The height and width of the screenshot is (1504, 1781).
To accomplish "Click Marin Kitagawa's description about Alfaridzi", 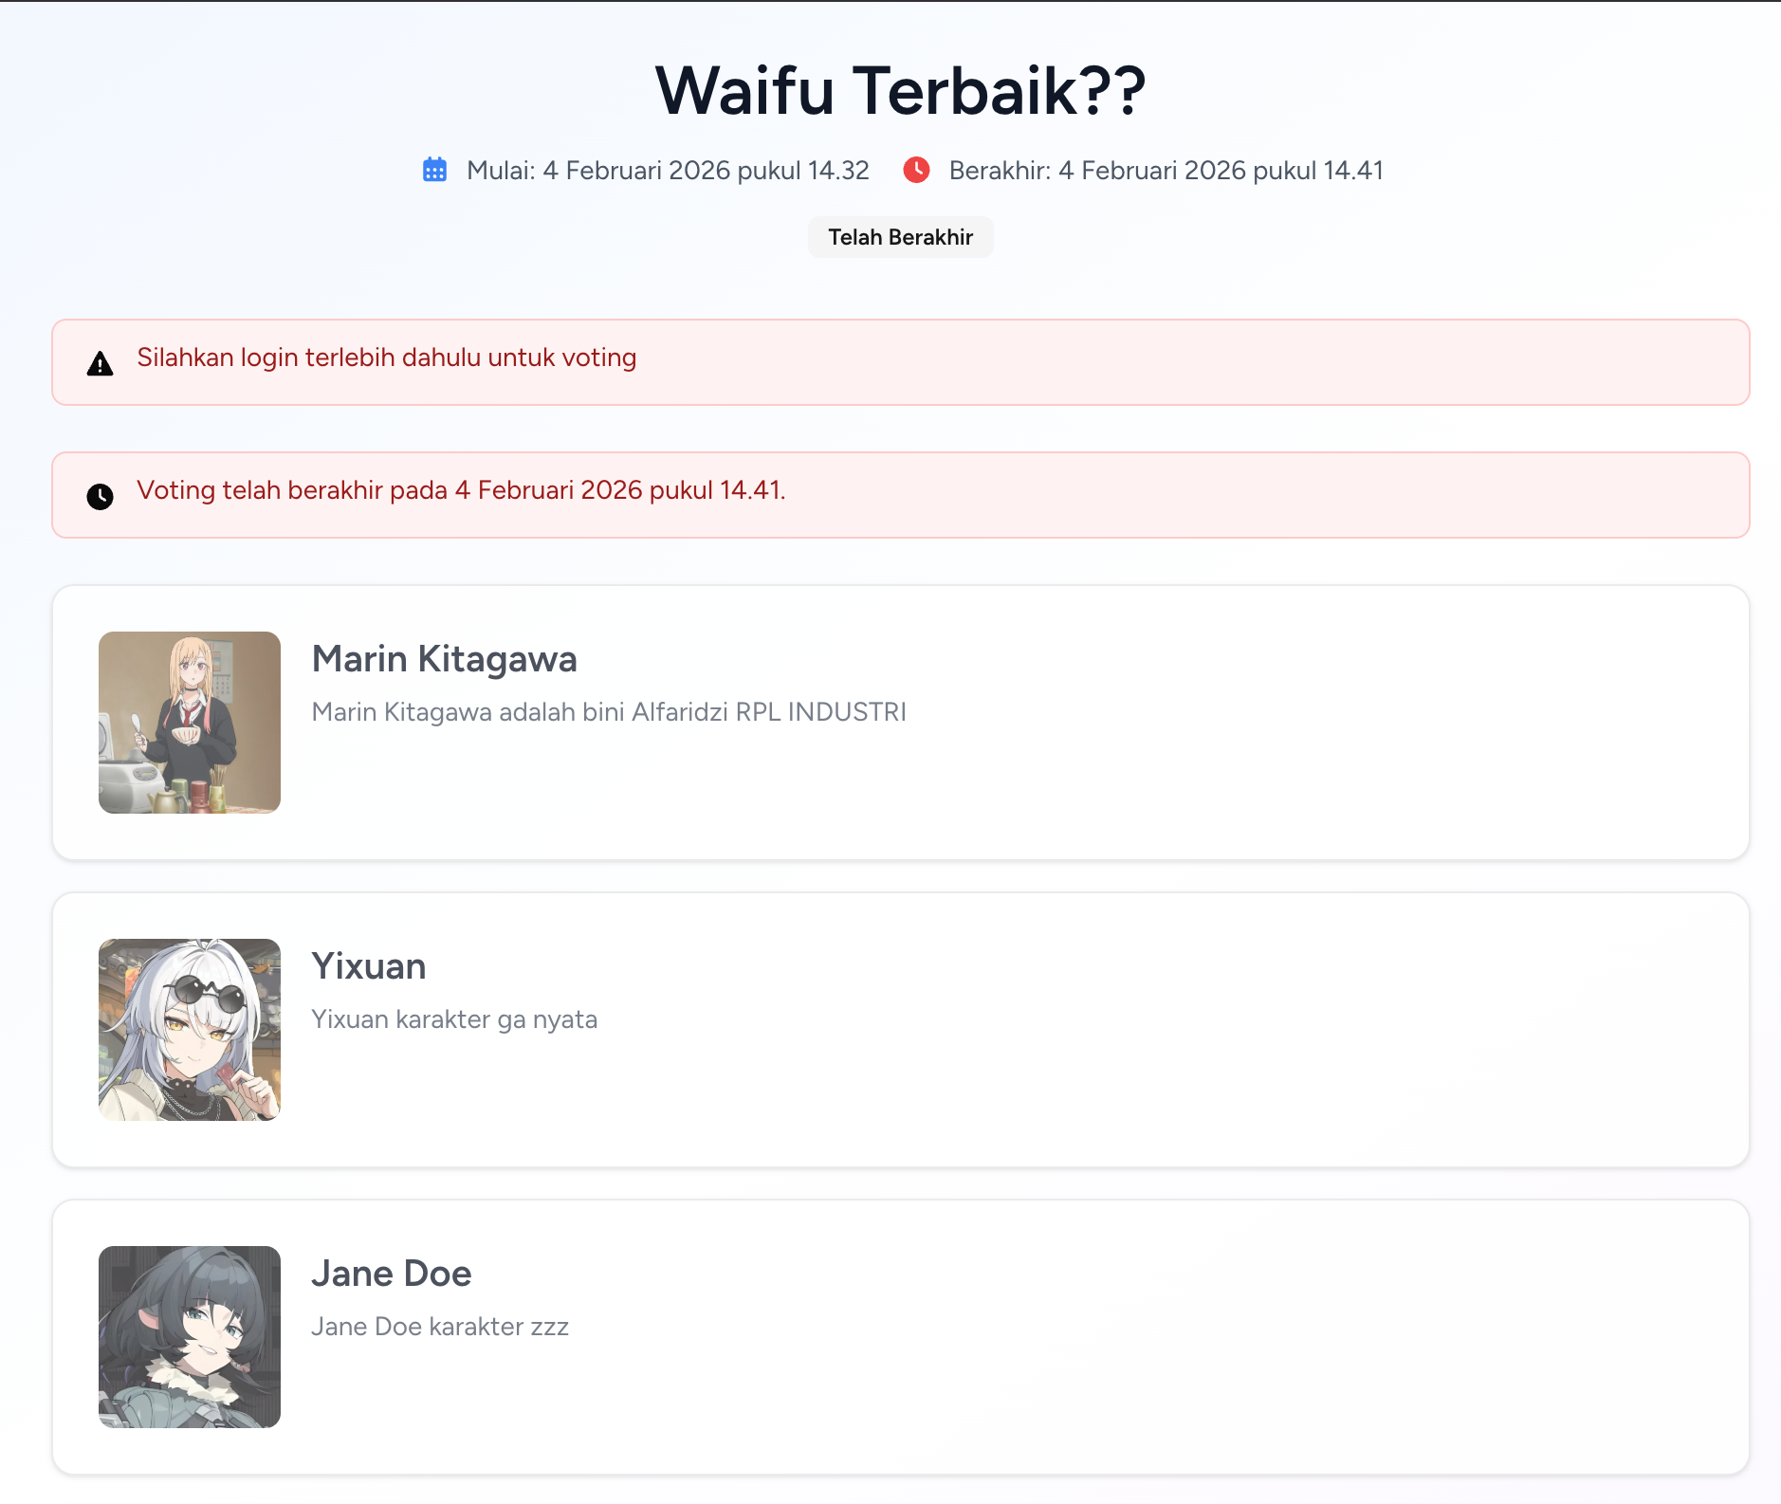I will click(609, 712).
